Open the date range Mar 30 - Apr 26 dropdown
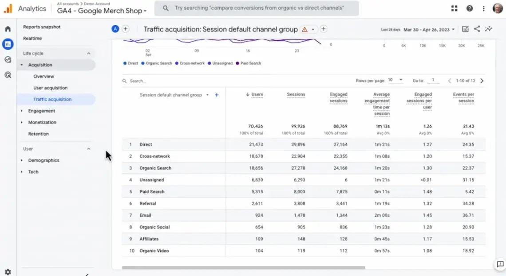This screenshot has height=276, width=506. click(429, 30)
